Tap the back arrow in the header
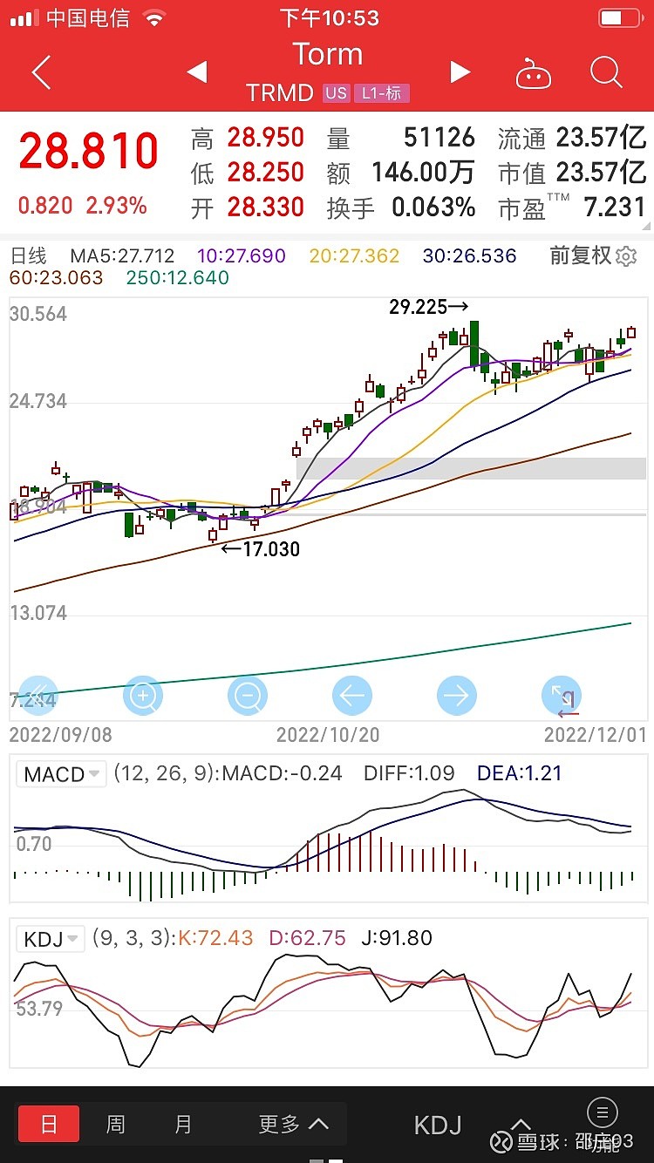The image size is (654, 1163). click(x=41, y=73)
